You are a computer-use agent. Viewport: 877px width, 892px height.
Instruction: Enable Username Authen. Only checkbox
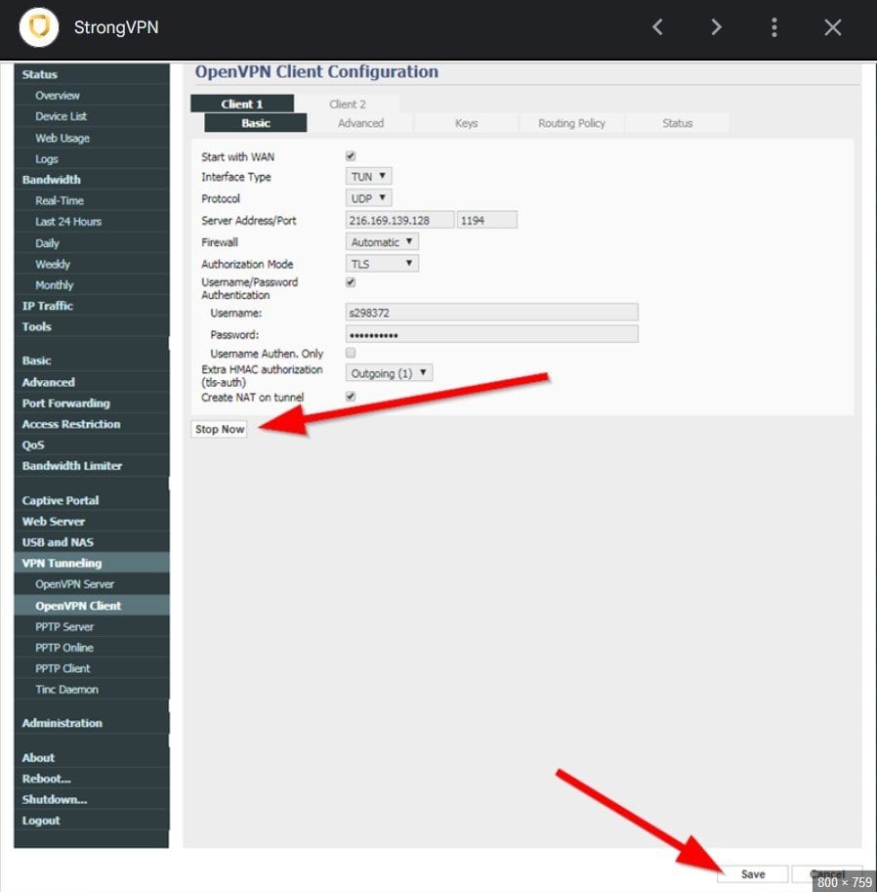351,353
